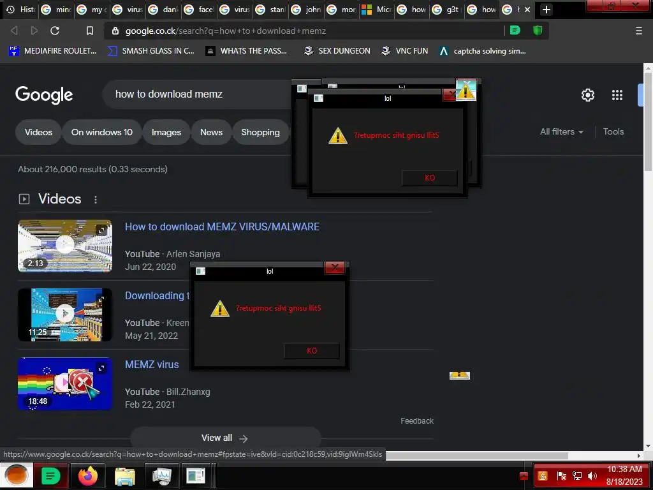Click the volume icon in system tray
Screen dimensions: 653x490
(592, 476)
